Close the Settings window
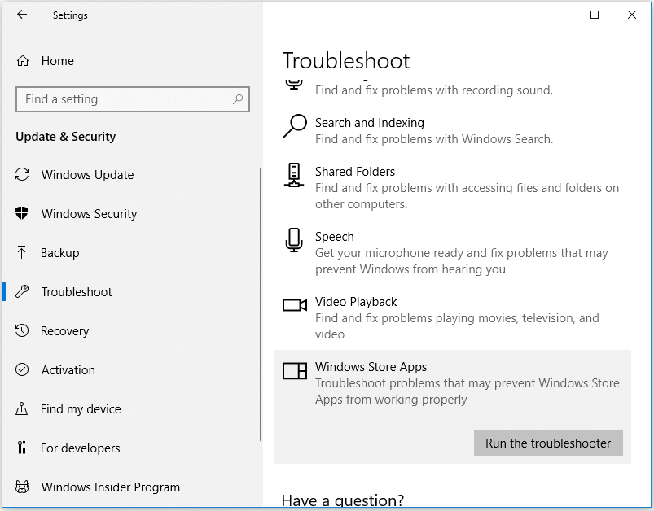 tap(632, 15)
